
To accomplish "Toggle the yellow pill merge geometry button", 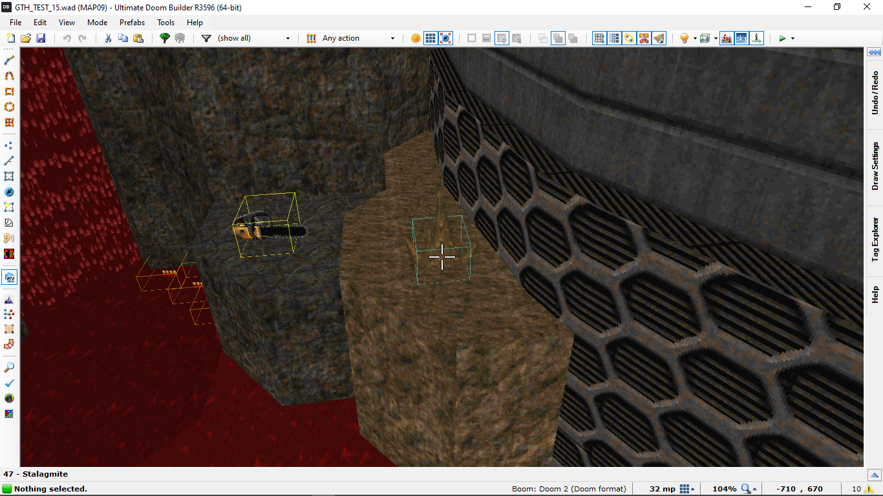I will (x=630, y=38).
